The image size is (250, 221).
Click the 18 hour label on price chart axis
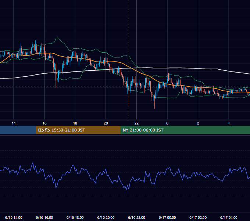pos(75,123)
